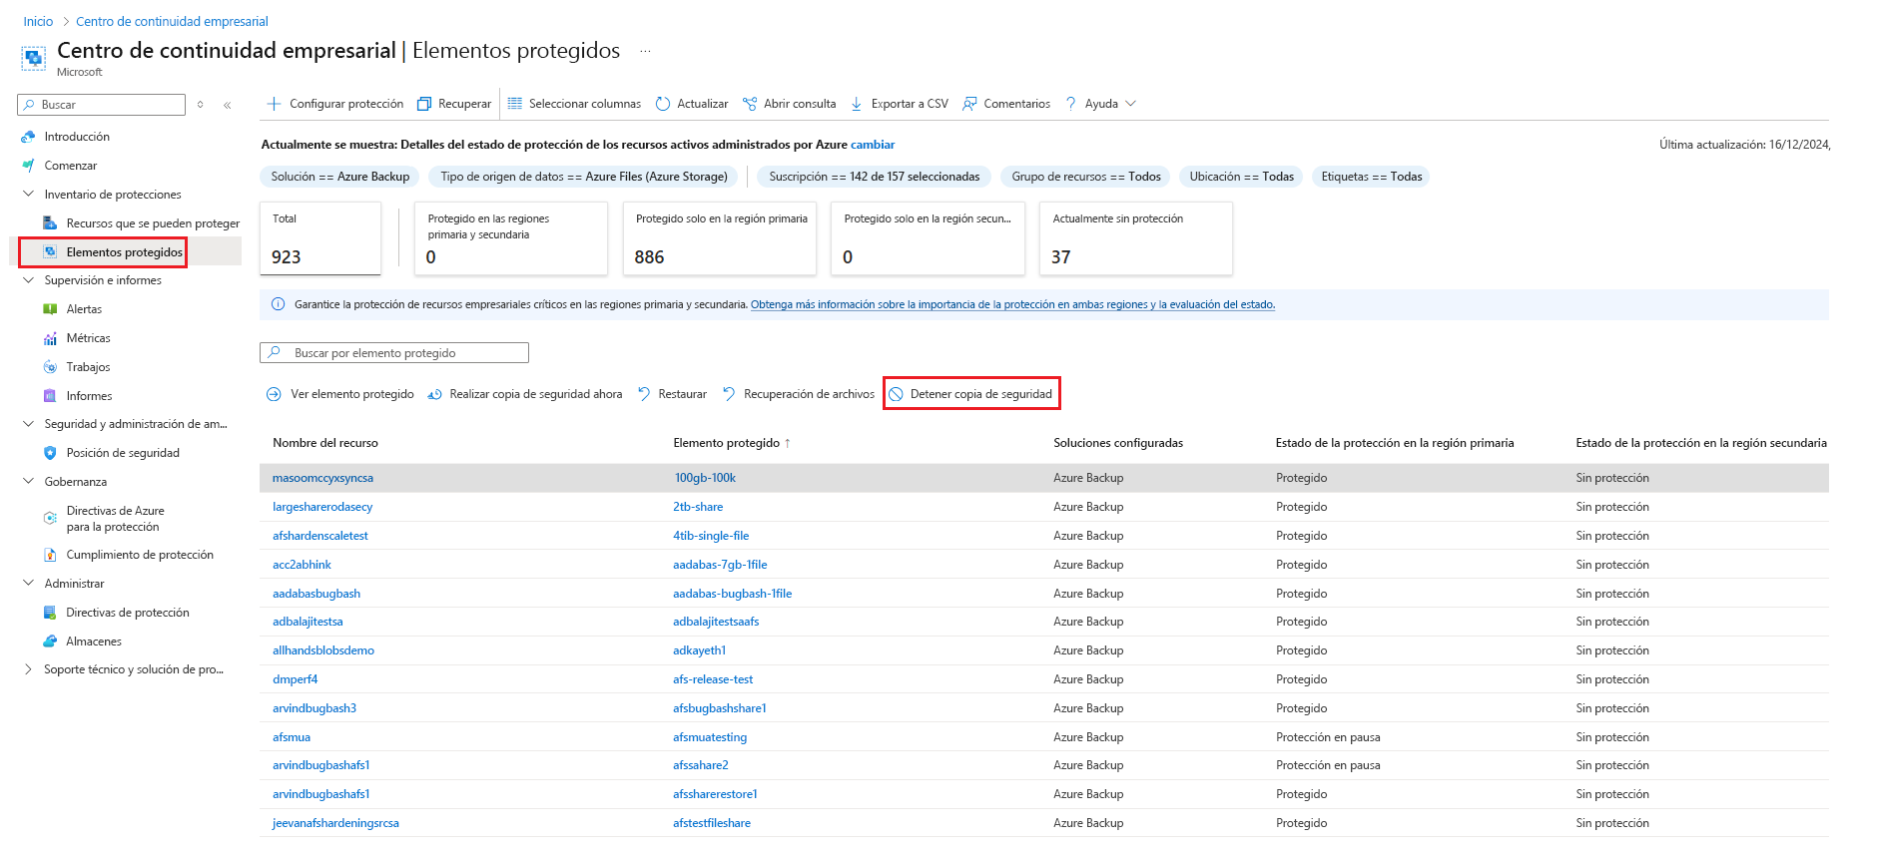The height and width of the screenshot is (859, 1877).
Task: Open the more options ellipsis by title
Action: point(645,51)
